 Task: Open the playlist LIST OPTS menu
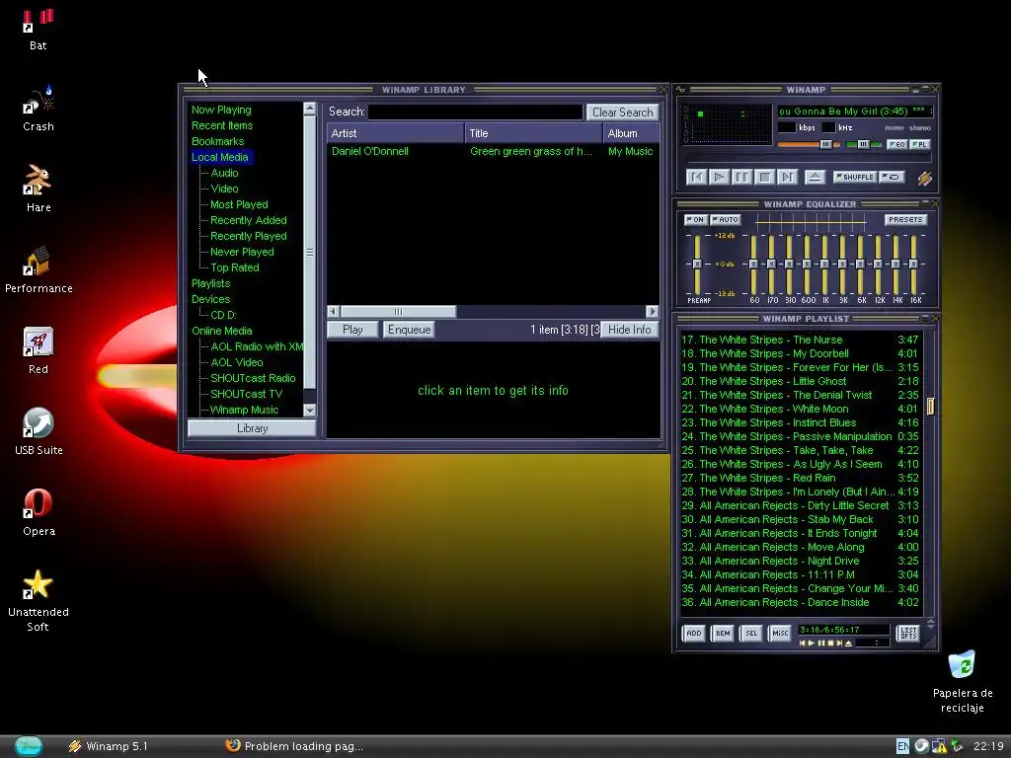tap(908, 633)
